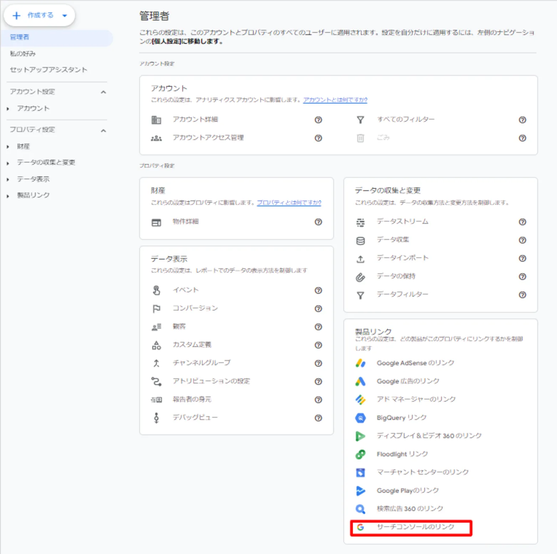Click the アド マネージャー link icon

pos(361,399)
